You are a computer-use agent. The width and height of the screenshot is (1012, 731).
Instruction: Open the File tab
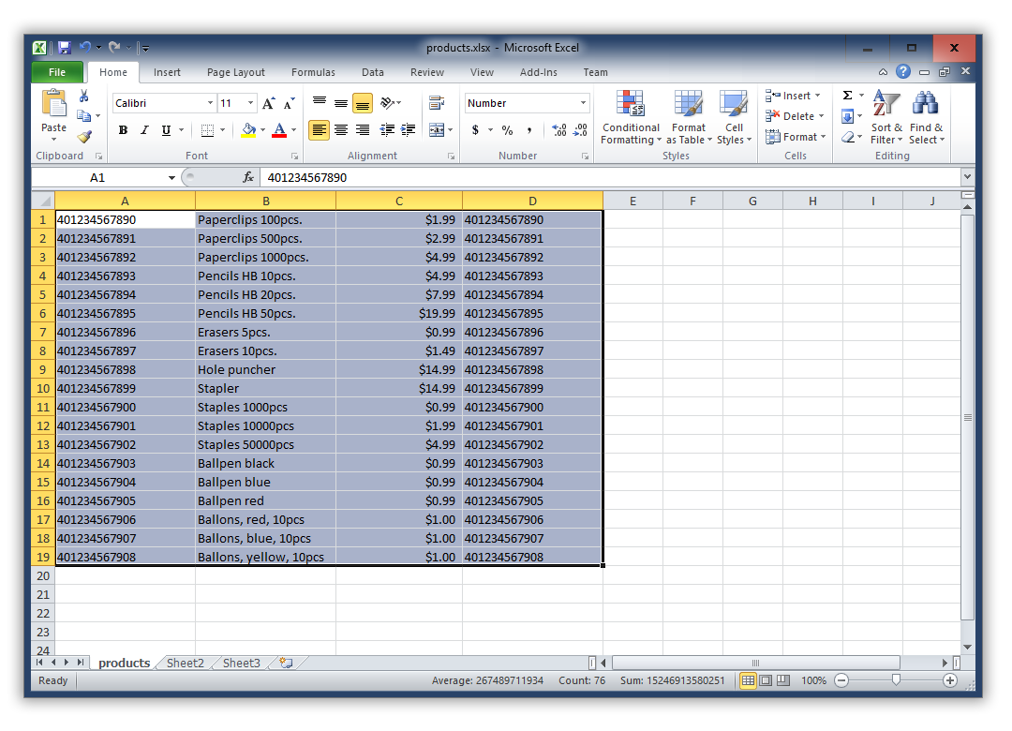pos(57,72)
